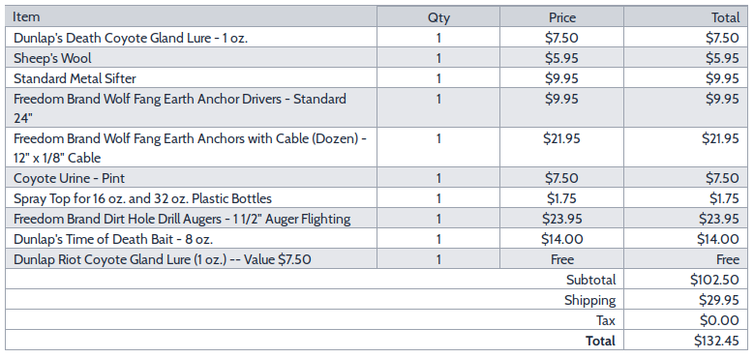Select Dirt Hole Drill Augers item
This screenshot has width=754, height=358.
click(182, 219)
